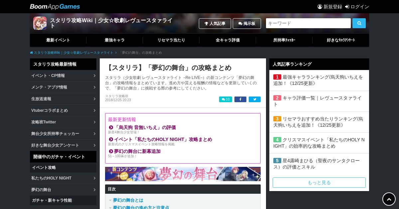Click the Boom App Games logo
Screen dimensions: 399x209
point(55,7)
